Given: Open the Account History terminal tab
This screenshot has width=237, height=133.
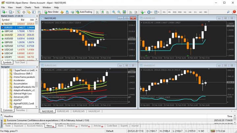Looking at the screenshot, I should pyautogui.click(x=35, y=126).
